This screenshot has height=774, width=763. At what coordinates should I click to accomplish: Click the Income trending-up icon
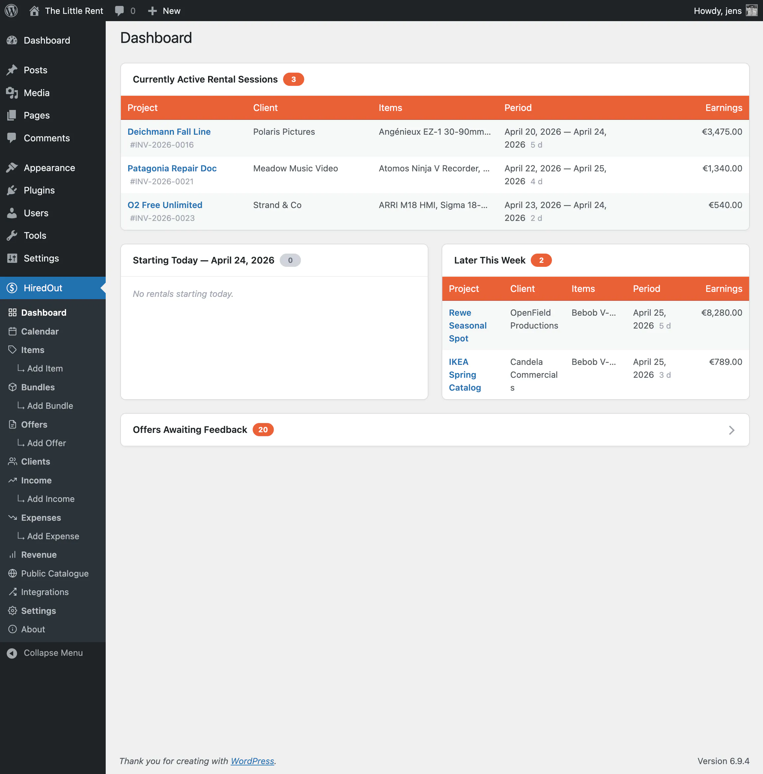[x=13, y=480]
